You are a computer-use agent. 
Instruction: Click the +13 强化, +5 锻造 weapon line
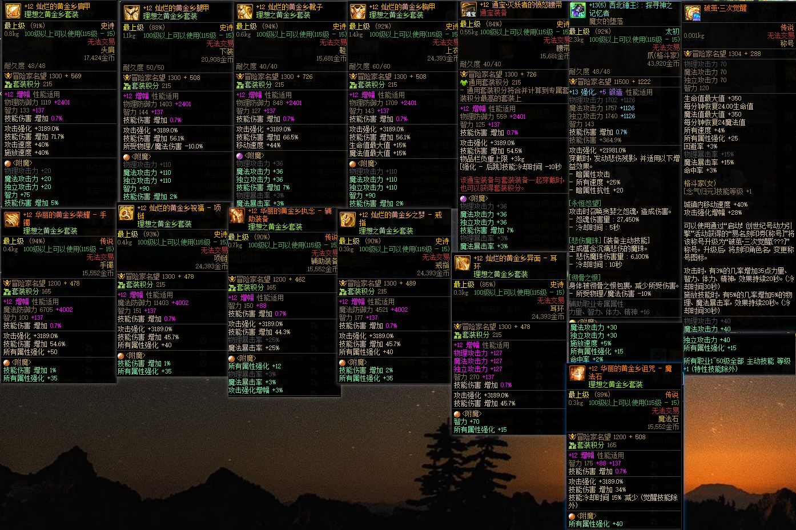tap(610, 92)
